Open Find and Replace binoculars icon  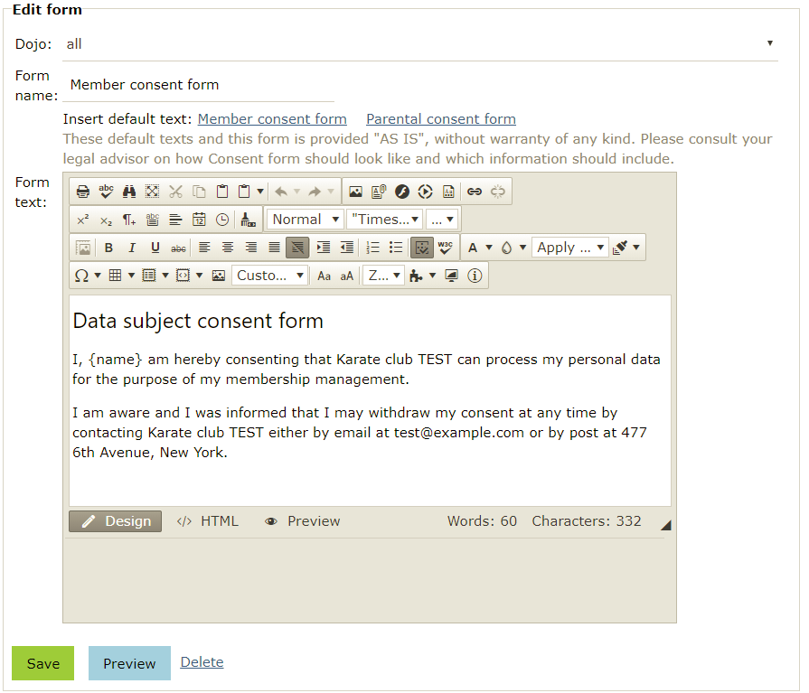point(129,192)
